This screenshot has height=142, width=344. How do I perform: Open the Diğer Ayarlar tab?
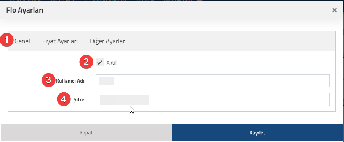click(107, 41)
